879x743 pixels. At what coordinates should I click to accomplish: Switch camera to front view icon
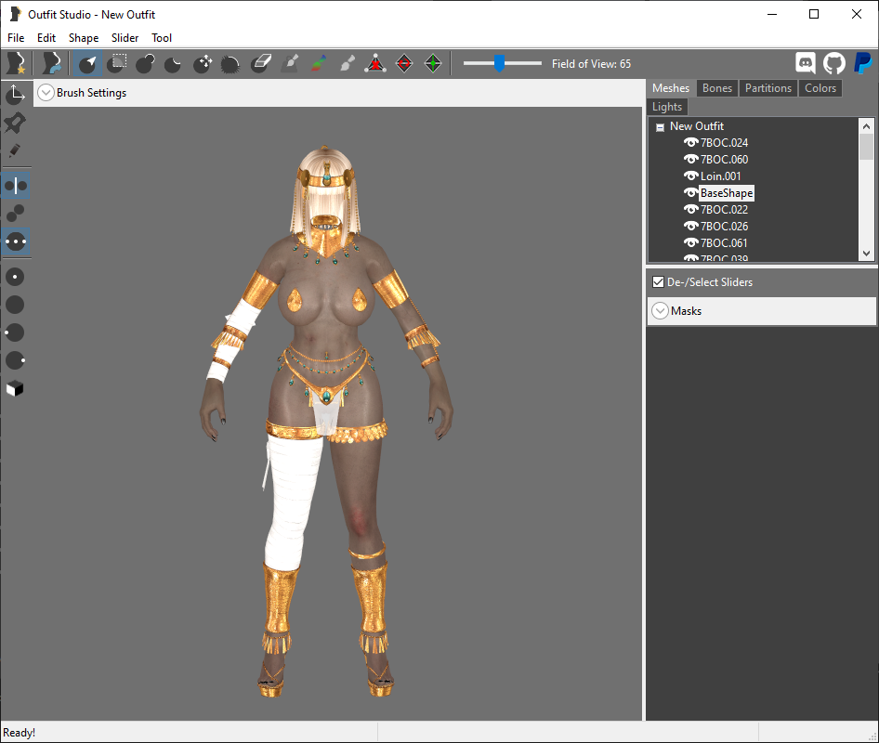(x=15, y=277)
